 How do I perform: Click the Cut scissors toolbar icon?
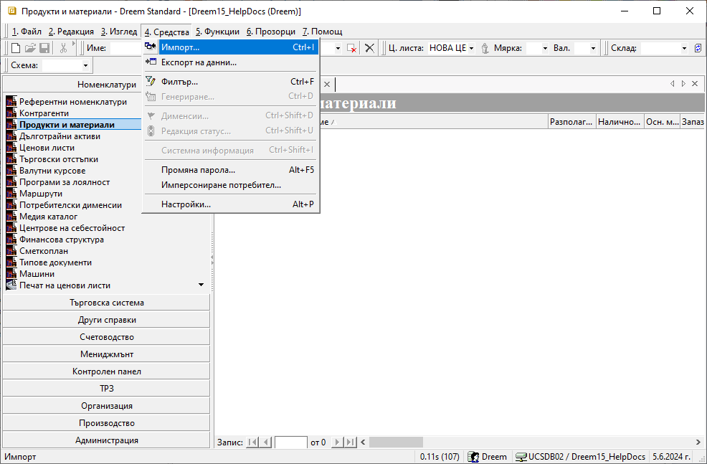64,48
